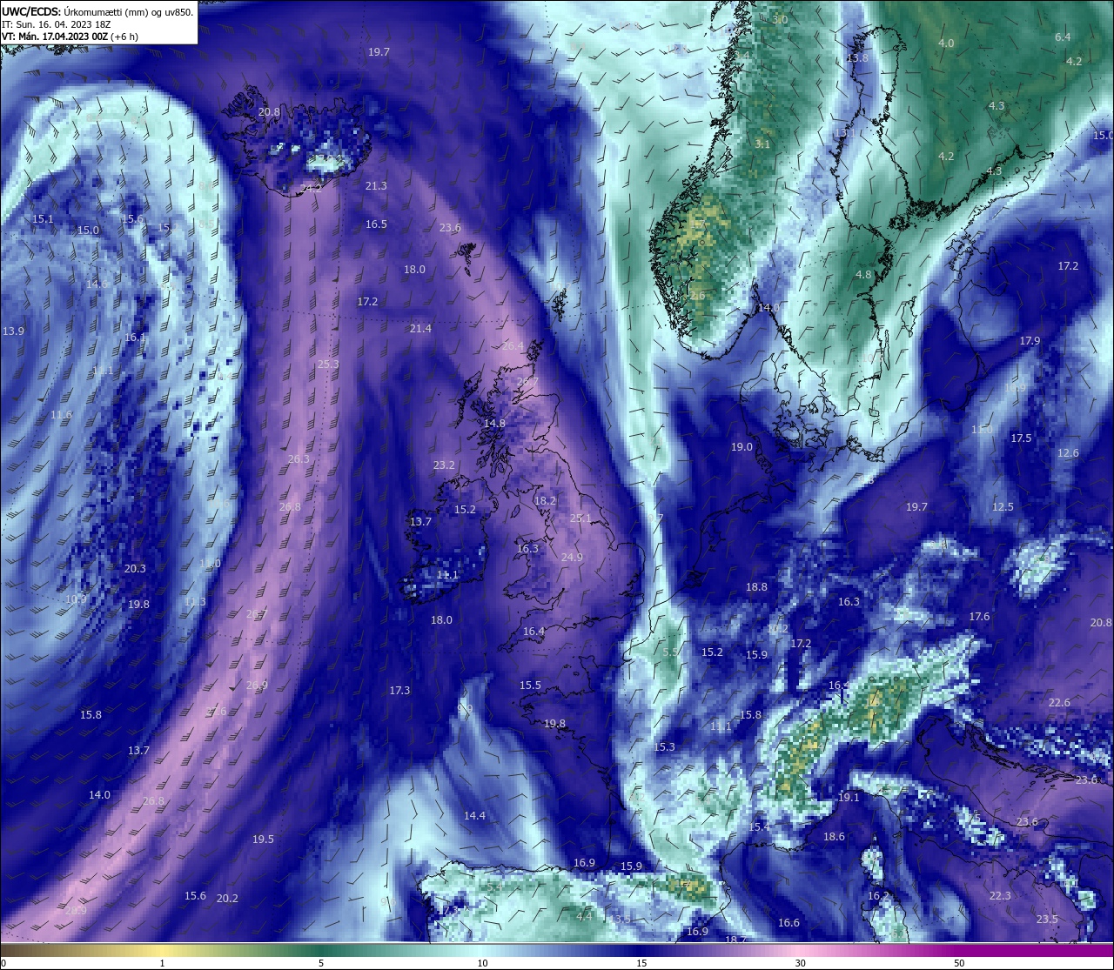
Task: Click the 24.9 value over England
Action: point(572,558)
